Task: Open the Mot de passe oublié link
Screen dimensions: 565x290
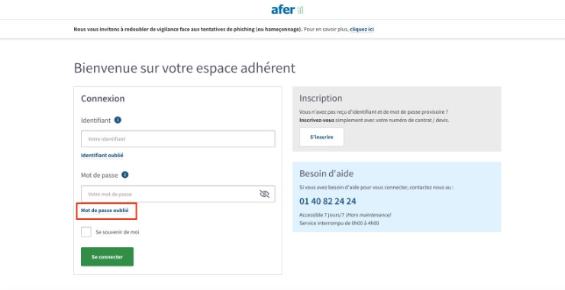Action: [105, 211]
